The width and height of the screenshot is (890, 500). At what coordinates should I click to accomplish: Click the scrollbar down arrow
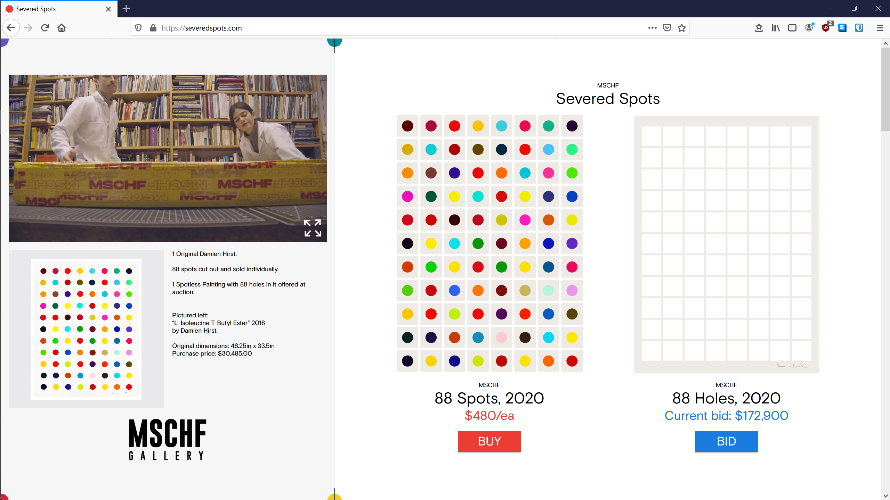pos(885,496)
